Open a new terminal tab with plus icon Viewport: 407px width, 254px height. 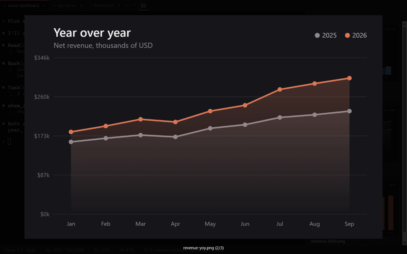(128, 5)
